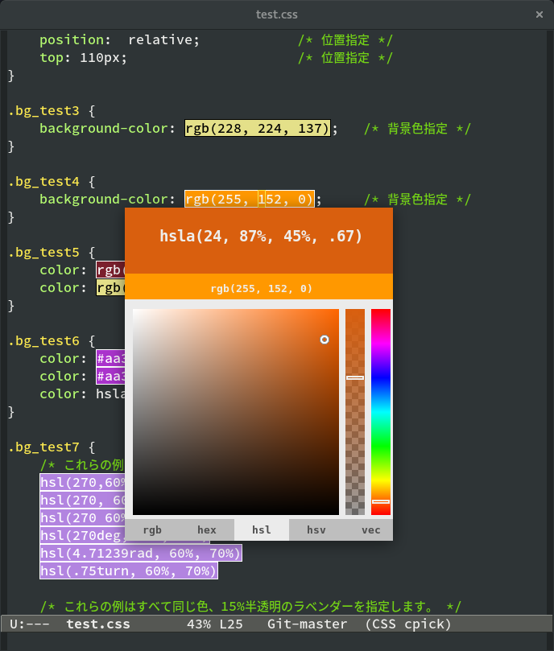
Task: Switch color picker to vec tab
Action: (x=370, y=529)
